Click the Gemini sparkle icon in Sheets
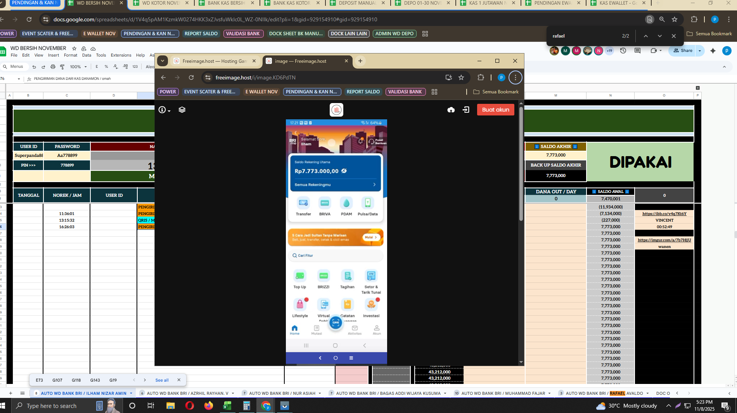 coord(713,51)
